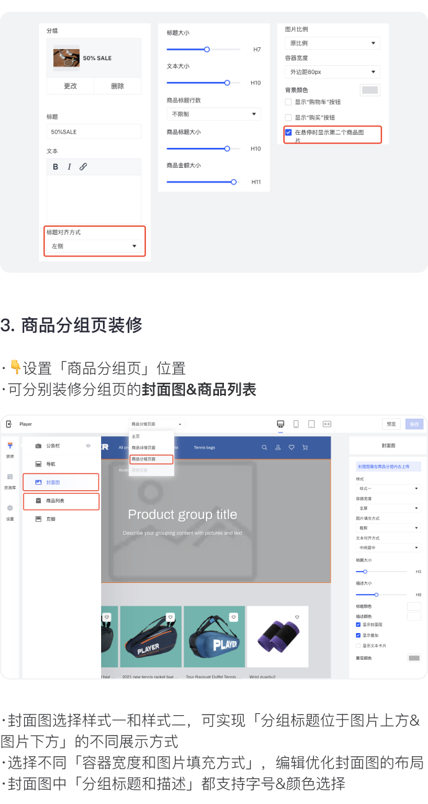Uncheck 显示封面图 checkbox
The image size is (428, 804).
(x=358, y=624)
